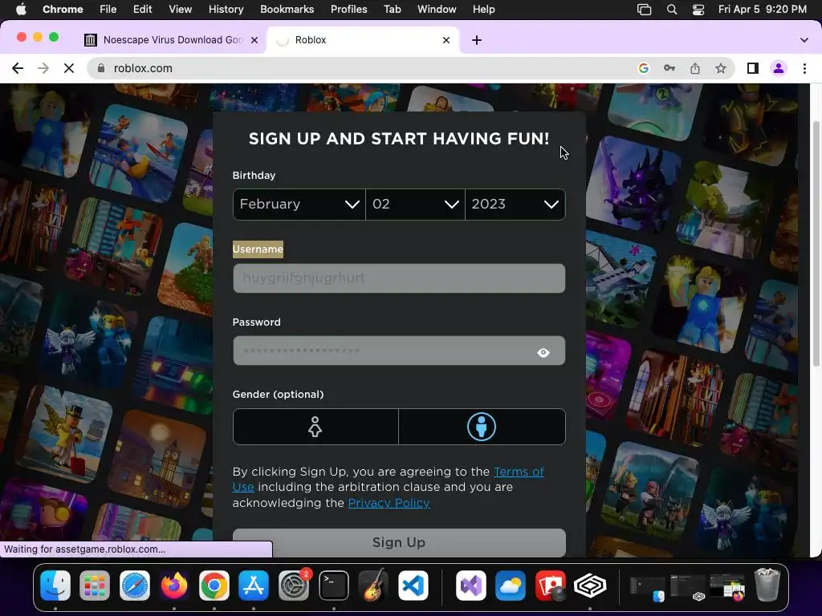Open the Chrome menu in menu bar
822x616 pixels.
[x=63, y=9]
